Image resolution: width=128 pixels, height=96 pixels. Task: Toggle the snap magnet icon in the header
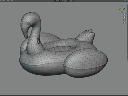click(x=66, y=1)
